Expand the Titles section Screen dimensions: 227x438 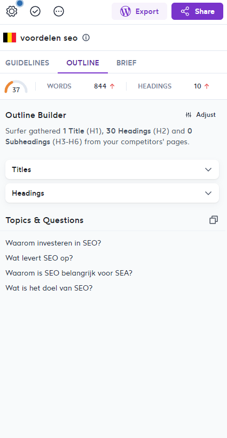[112, 169]
